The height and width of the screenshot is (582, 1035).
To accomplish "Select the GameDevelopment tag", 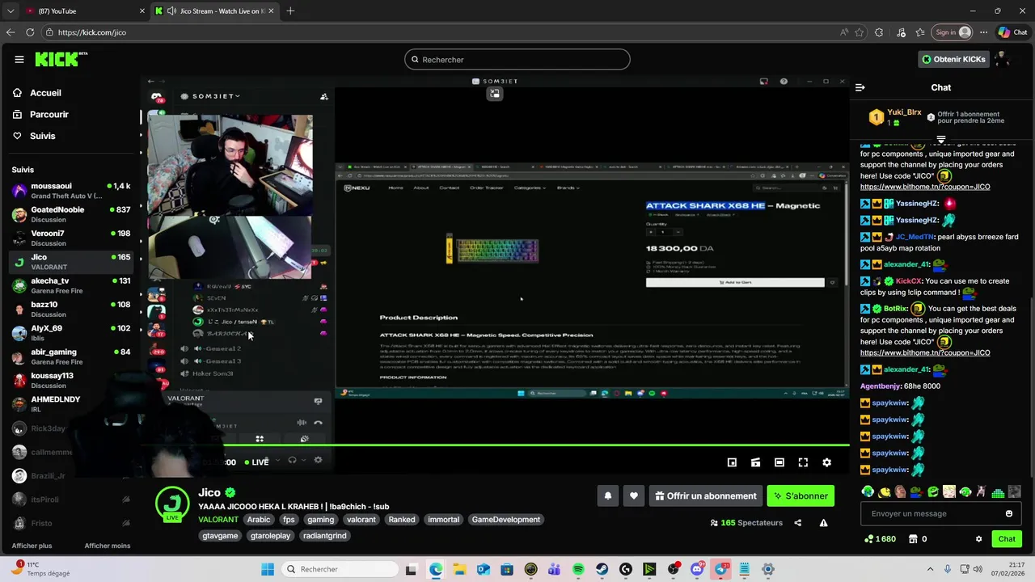I will pyautogui.click(x=506, y=520).
